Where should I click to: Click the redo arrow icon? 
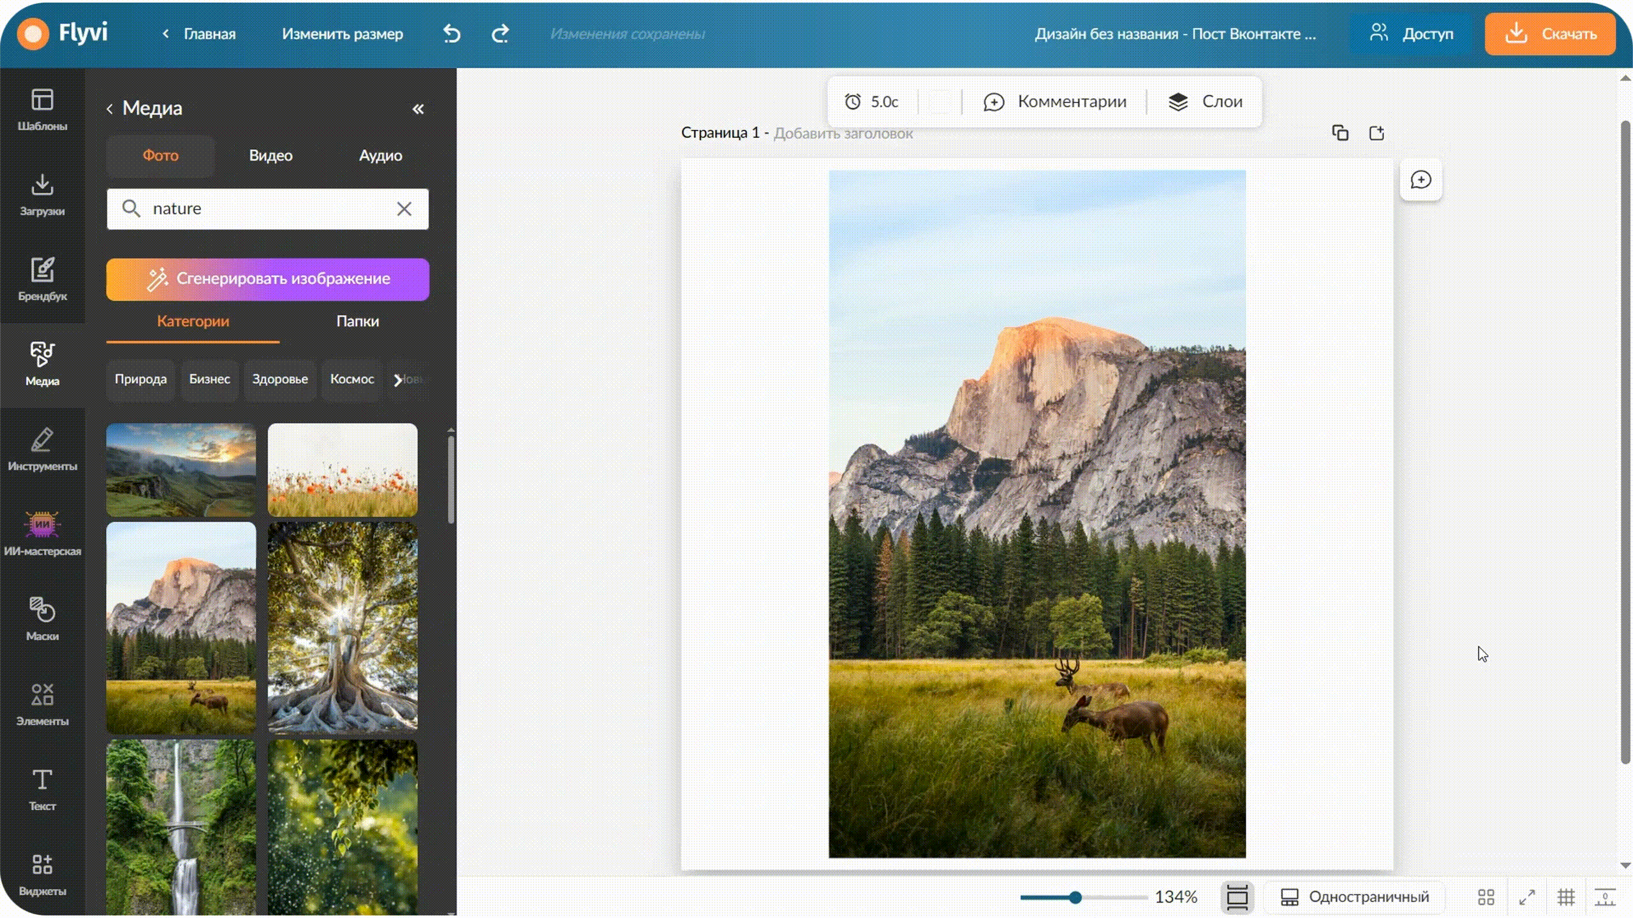500,34
